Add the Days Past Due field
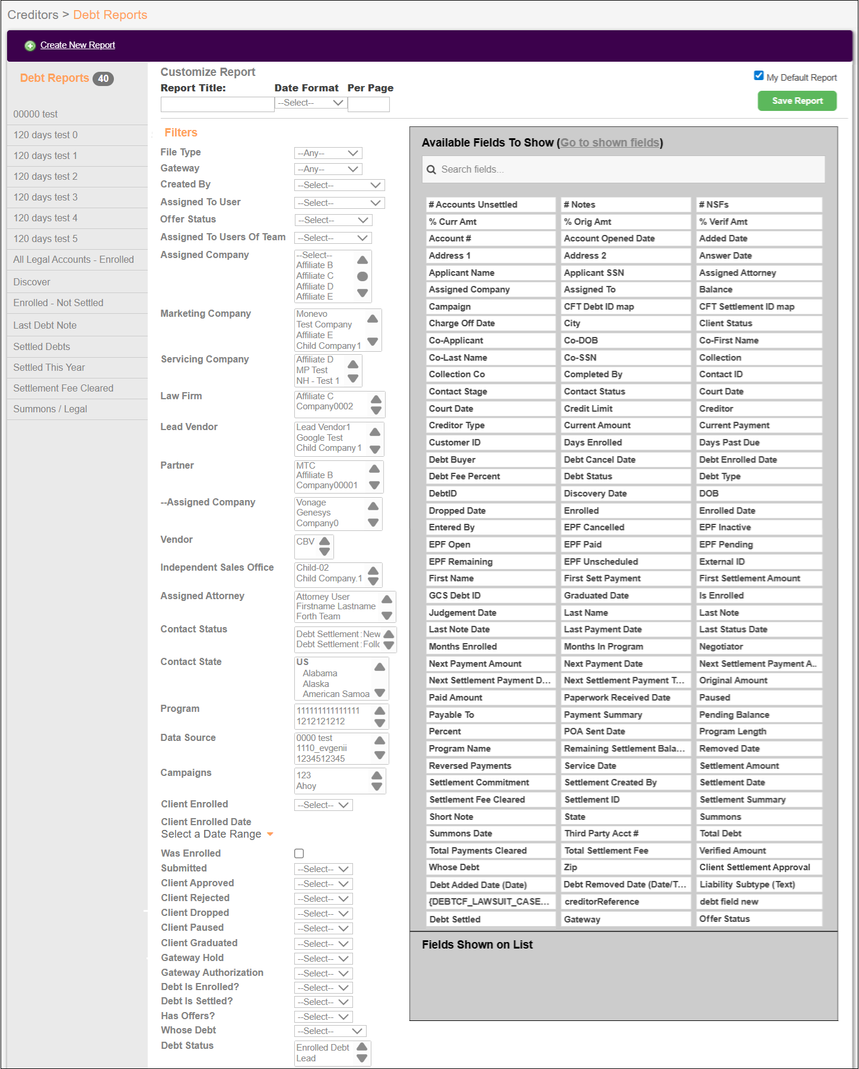The width and height of the screenshot is (859, 1069). tap(759, 443)
